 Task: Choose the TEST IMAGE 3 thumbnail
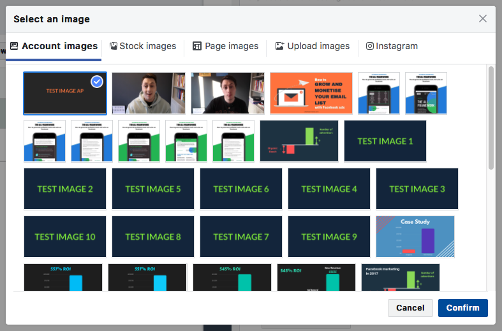[417, 189]
